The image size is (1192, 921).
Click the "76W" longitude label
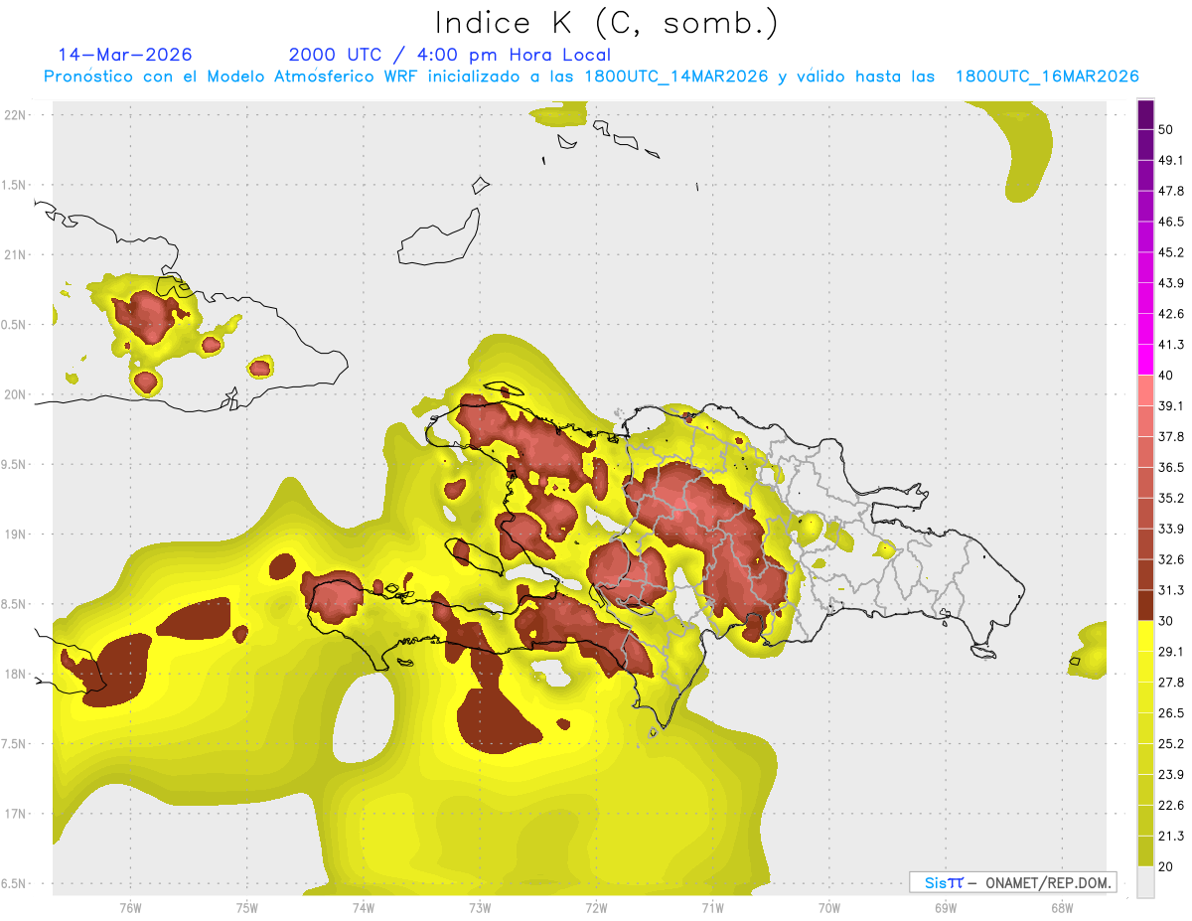coord(130,907)
